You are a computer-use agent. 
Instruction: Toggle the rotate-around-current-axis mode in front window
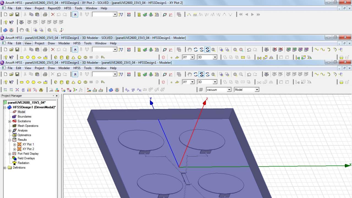click(x=202, y=74)
